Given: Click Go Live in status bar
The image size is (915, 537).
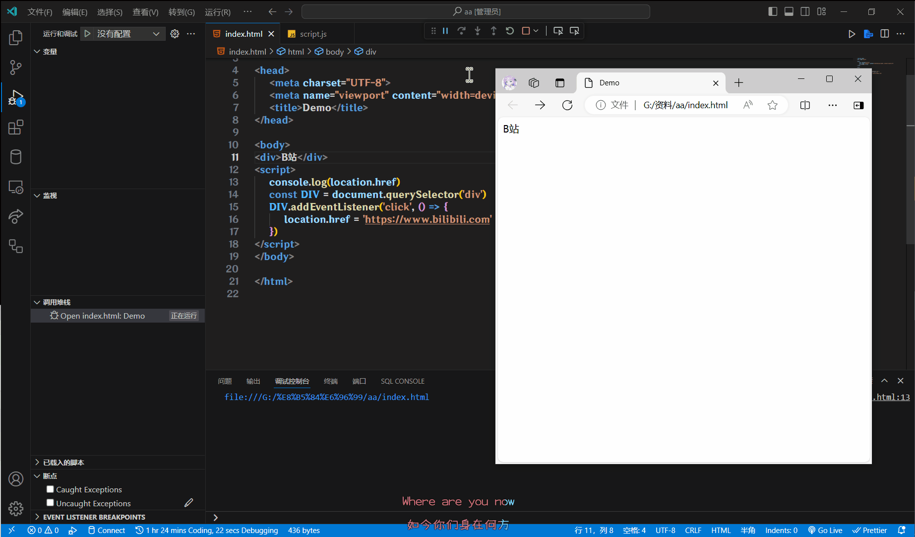Looking at the screenshot, I should pos(825,531).
